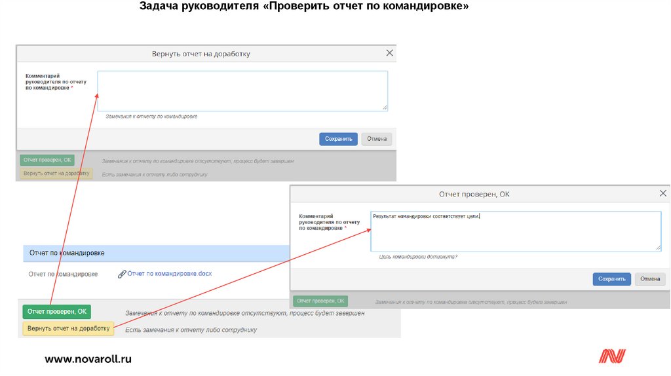Click comment field in 'Вернуть отчет на доработку' dialog
This screenshot has height=376, width=671.
coord(242,91)
